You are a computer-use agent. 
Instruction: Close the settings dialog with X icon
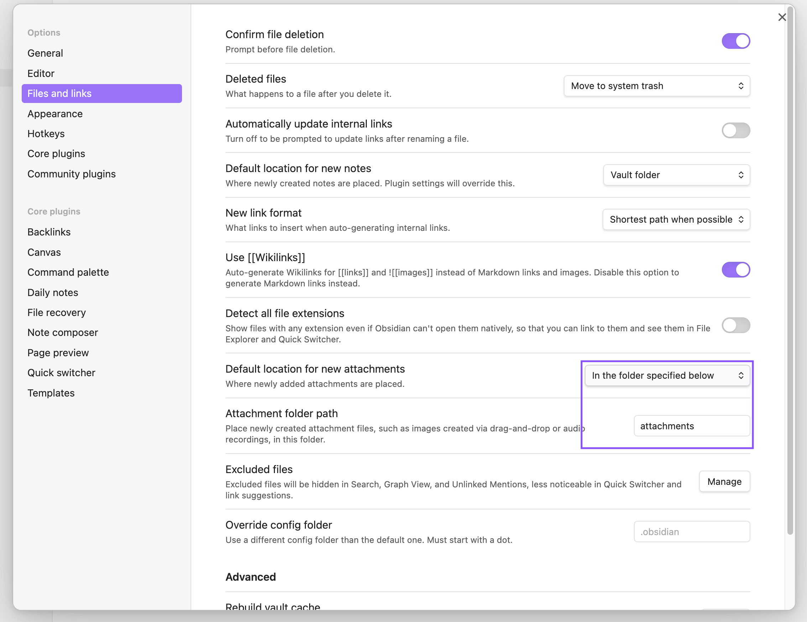pos(781,17)
